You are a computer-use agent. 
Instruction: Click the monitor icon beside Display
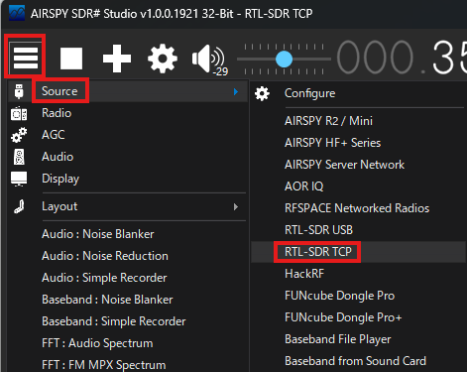(x=19, y=179)
